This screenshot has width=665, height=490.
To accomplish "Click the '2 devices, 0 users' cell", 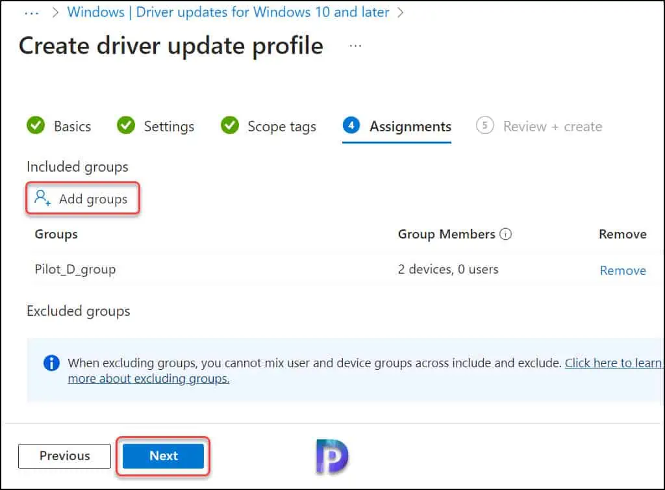I will click(448, 270).
